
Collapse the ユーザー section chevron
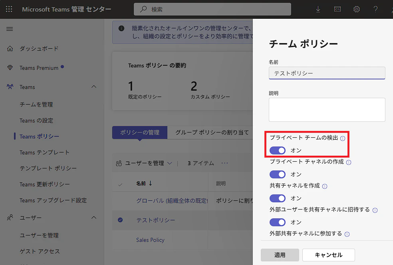click(x=94, y=218)
